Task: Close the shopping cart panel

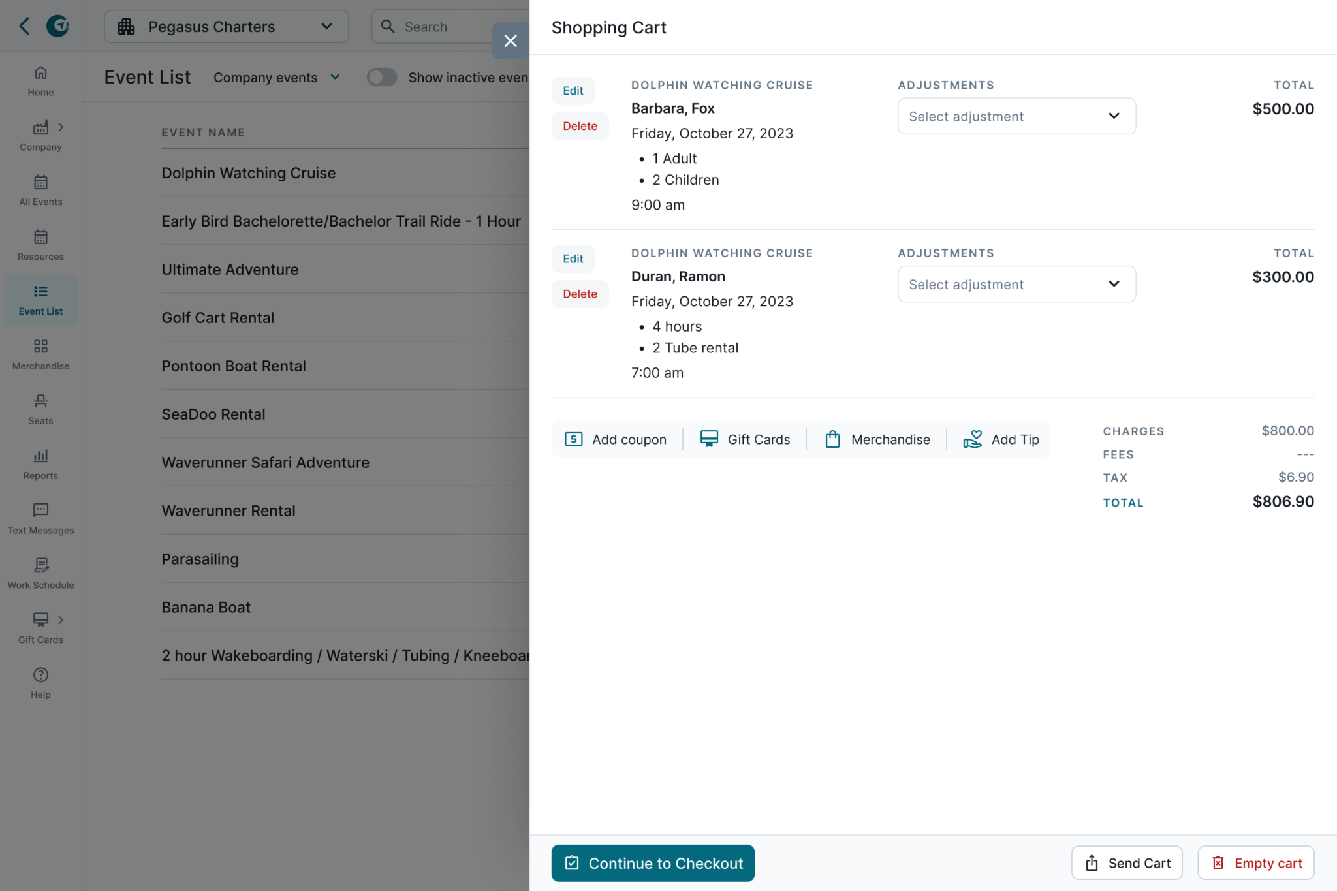Action: (511, 41)
